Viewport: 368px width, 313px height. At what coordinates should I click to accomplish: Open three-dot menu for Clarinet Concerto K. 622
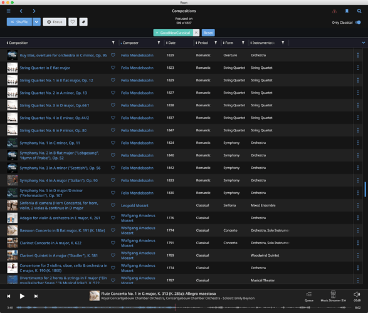click(x=358, y=243)
